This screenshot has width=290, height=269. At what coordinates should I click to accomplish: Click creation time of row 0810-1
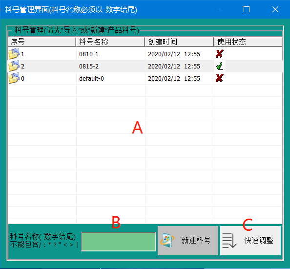pos(174,54)
